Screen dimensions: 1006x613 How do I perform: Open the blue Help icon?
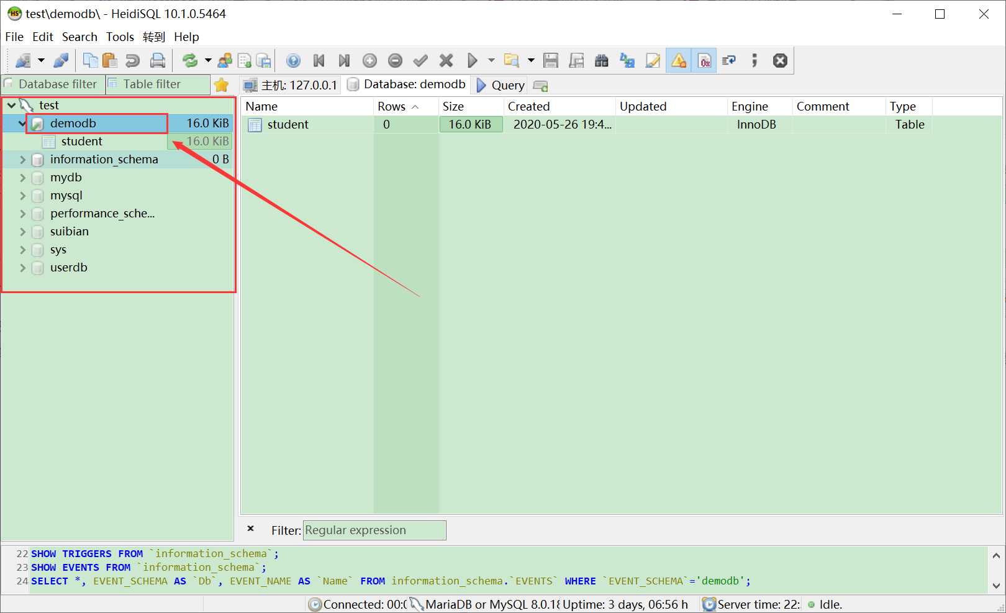point(293,60)
